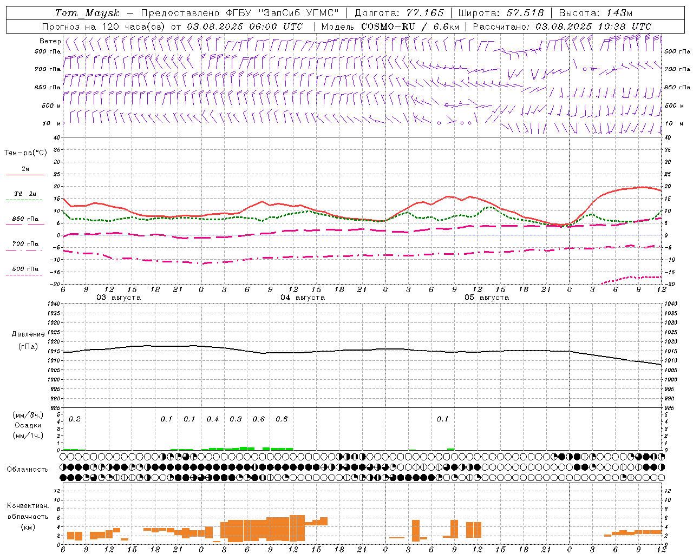Click the 'Ветер' wind panel label
The width and height of the screenshot is (693, 554).
50,41
